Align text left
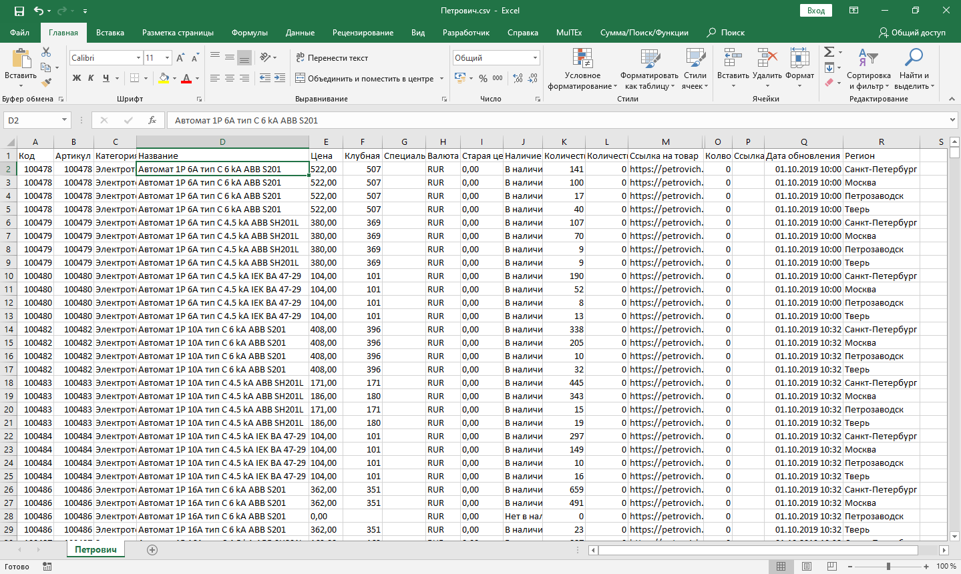The image size is (961, 574). (215, 78)
